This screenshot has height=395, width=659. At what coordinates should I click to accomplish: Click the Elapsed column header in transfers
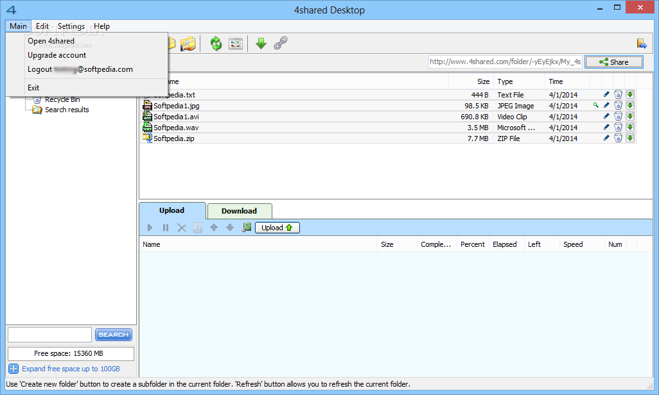506,244
